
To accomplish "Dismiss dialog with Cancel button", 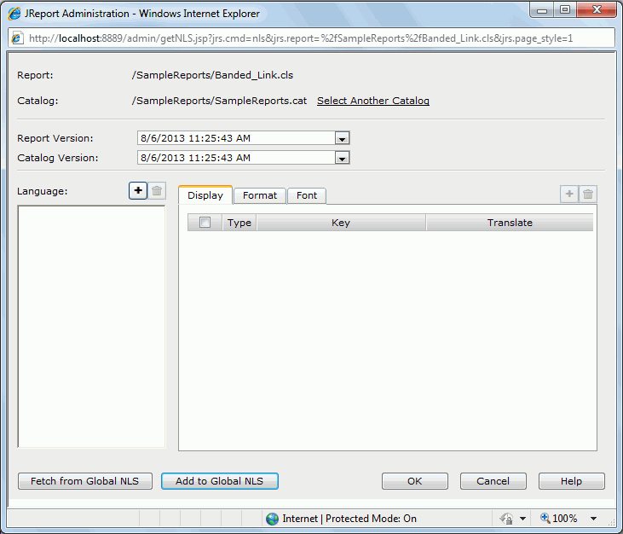I will coord(493,481).
